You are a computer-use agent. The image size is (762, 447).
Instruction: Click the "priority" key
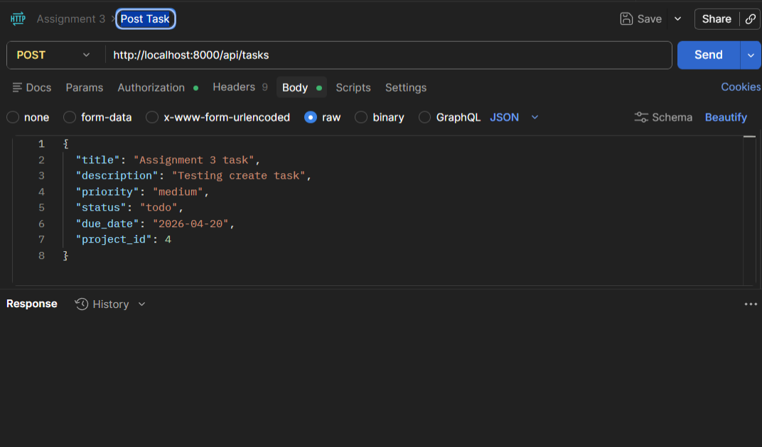click(107, 192)
